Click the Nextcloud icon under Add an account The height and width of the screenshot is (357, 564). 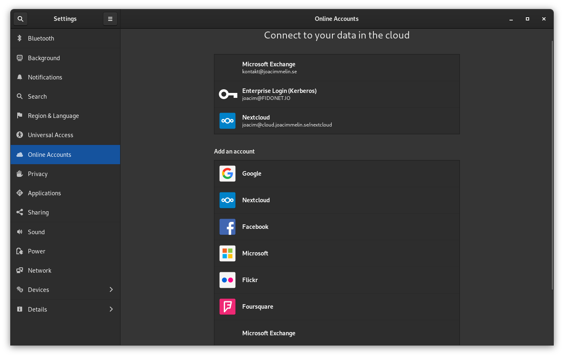tap(227, 200)
